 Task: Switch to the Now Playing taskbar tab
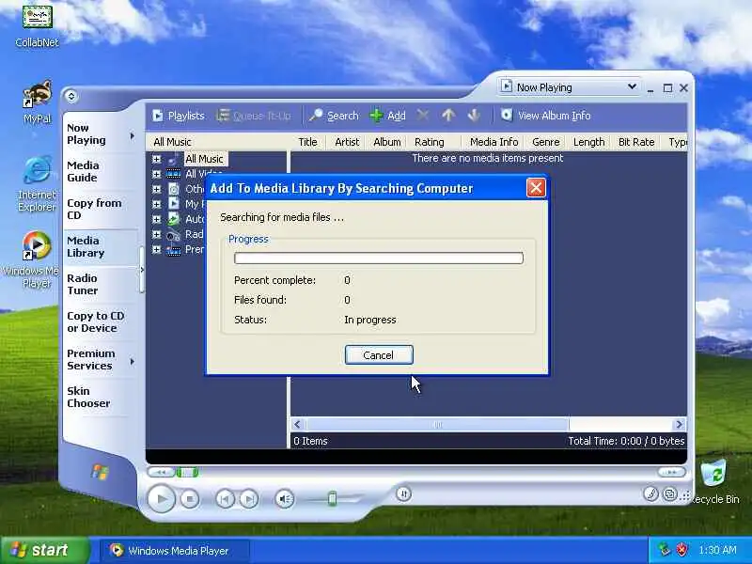tap(94, 134)
